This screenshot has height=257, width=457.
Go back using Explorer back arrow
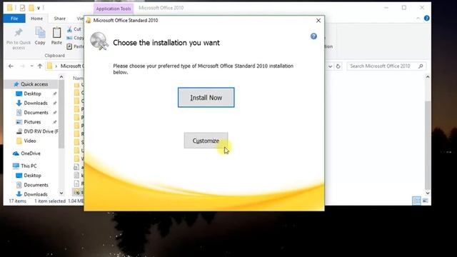click(x=11, y=66)
